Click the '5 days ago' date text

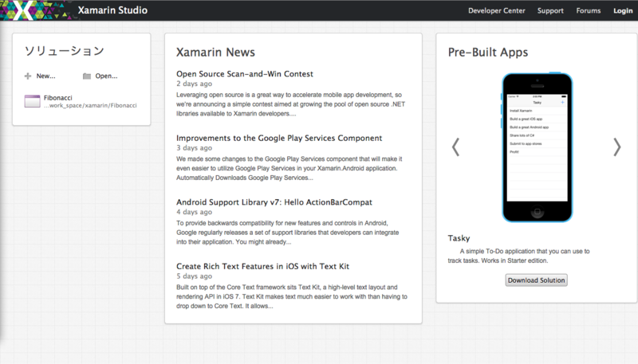point(194,276)
